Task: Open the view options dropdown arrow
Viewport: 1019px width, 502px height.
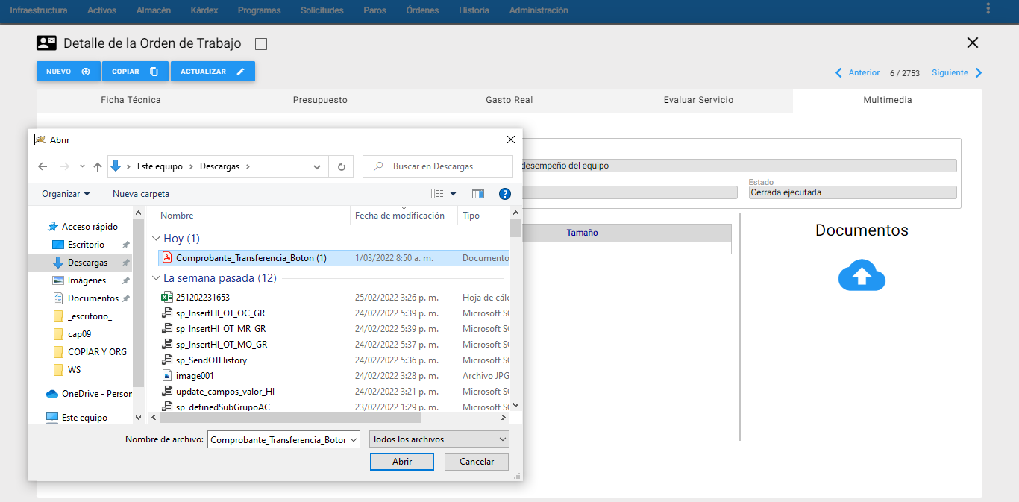Action: 453,194
